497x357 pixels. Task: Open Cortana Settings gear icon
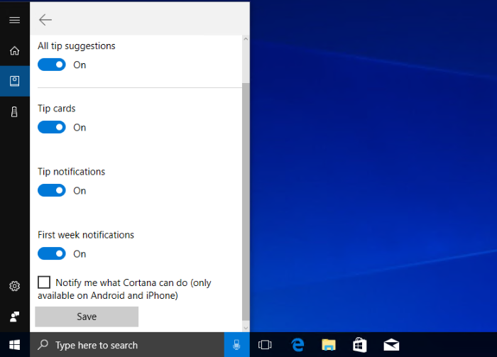pos(15,286)
